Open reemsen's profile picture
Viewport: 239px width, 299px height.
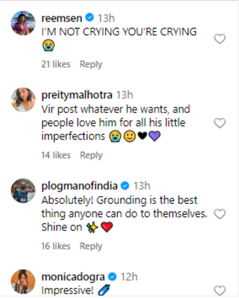pos(23,23)
